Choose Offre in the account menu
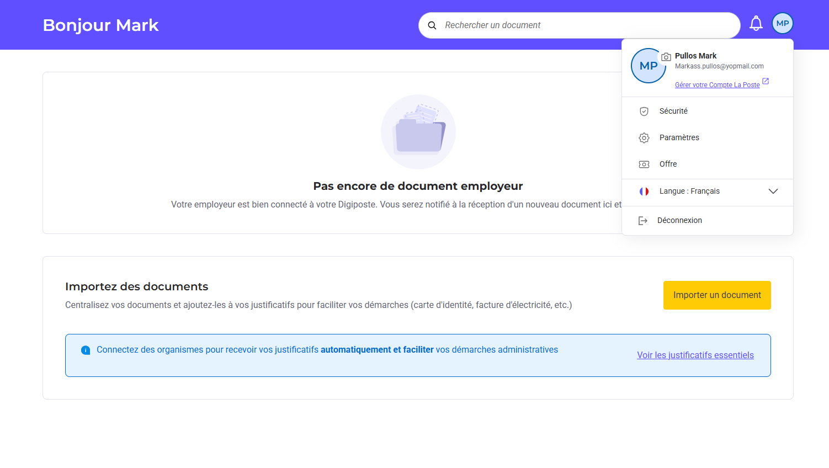 668,164
